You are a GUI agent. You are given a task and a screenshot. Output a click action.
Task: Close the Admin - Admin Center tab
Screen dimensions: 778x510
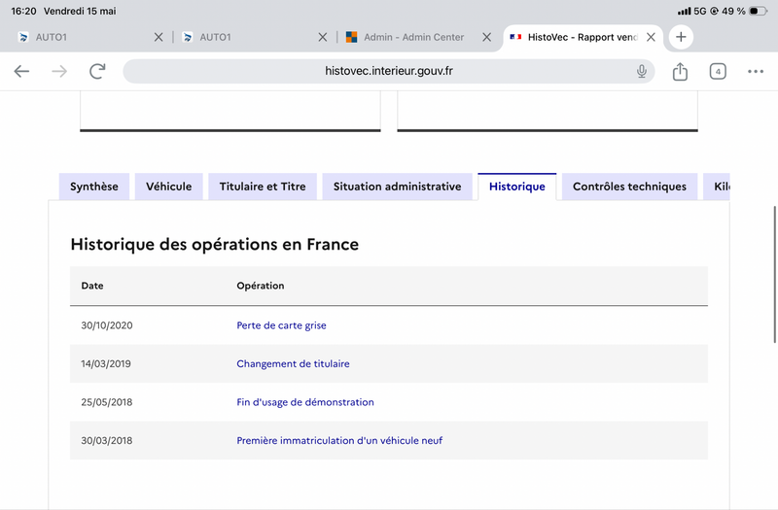487,37
